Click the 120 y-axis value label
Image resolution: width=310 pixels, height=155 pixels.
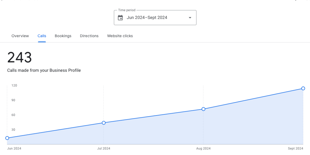tap(14, 85)
